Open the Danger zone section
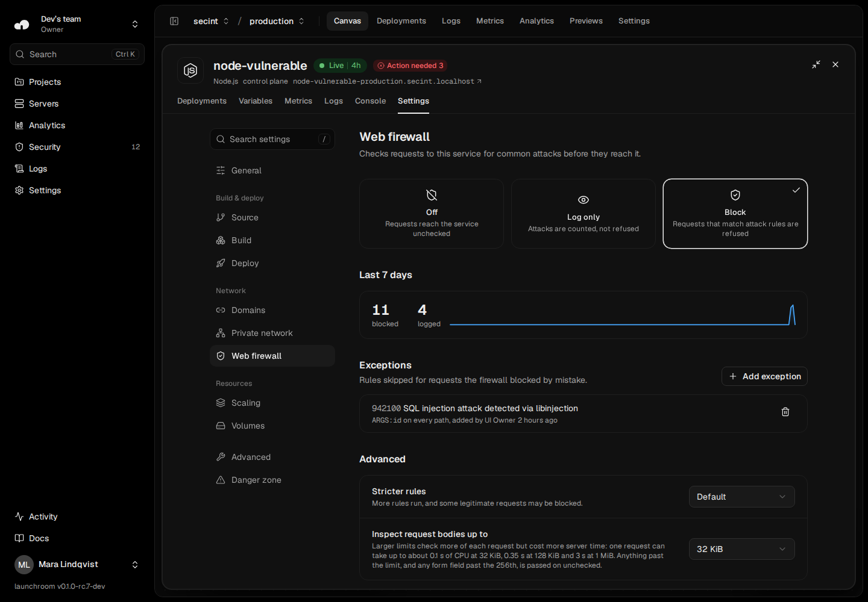This screenshot has height=602, width=868. click(x=272, y=480)
